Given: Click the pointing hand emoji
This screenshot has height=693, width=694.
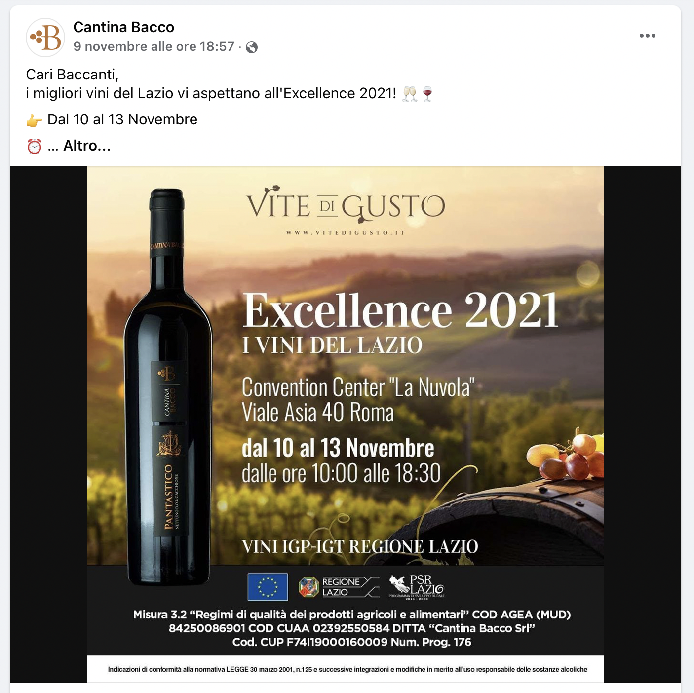Looking at the screenshot, I should pyautogui.click(x=34, y=120).
